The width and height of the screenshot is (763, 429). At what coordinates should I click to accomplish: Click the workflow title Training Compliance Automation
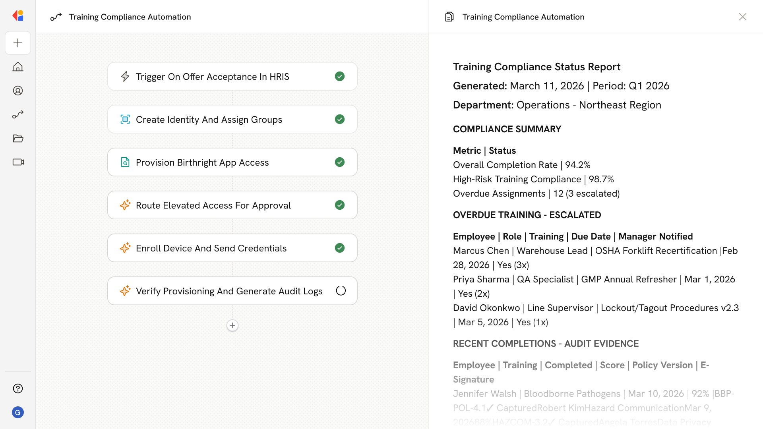pyautogui.click(x=130, y=17)
